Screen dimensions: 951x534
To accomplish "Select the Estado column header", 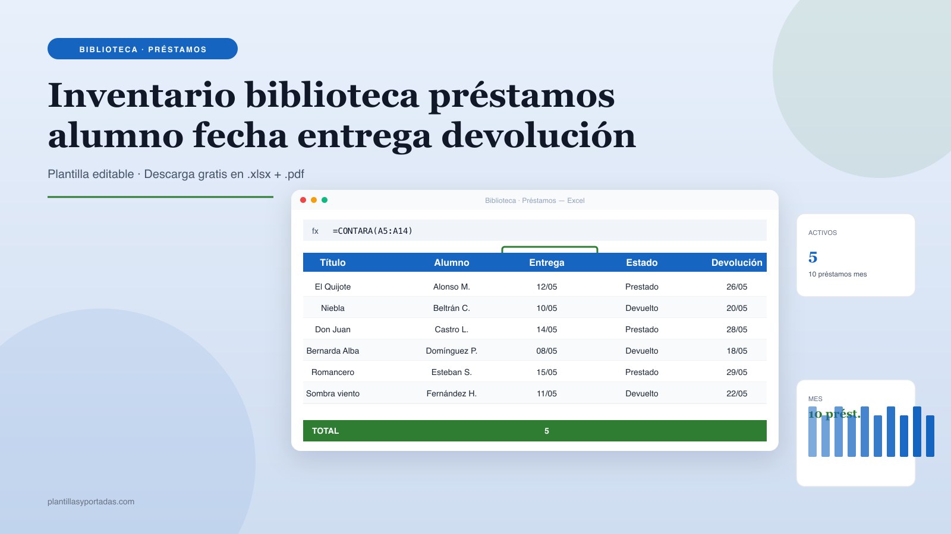I will point(642,262).
